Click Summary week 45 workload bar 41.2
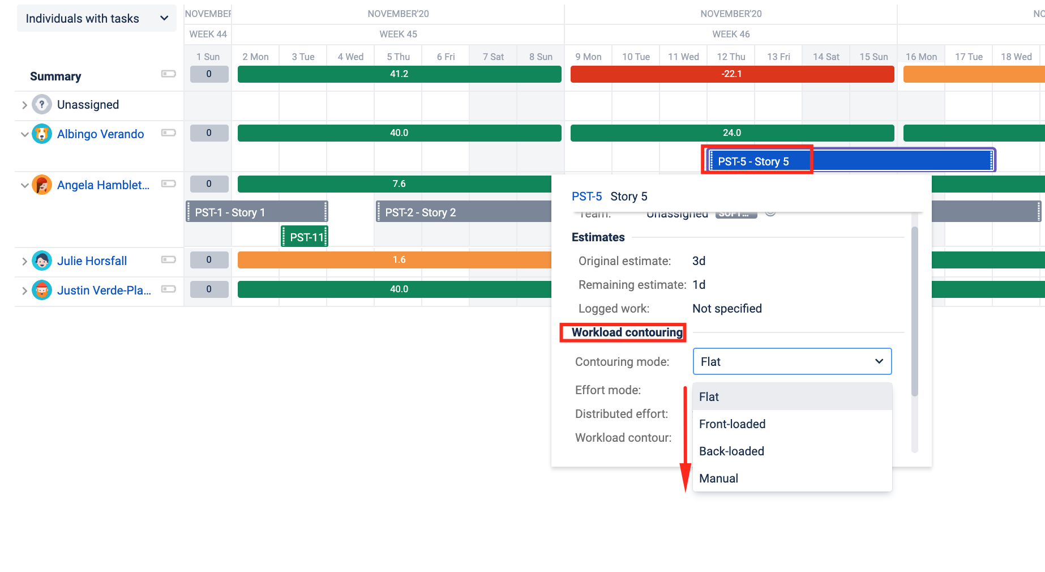The height and width of the screenshot is (572, 1045). tap(399, 74)
